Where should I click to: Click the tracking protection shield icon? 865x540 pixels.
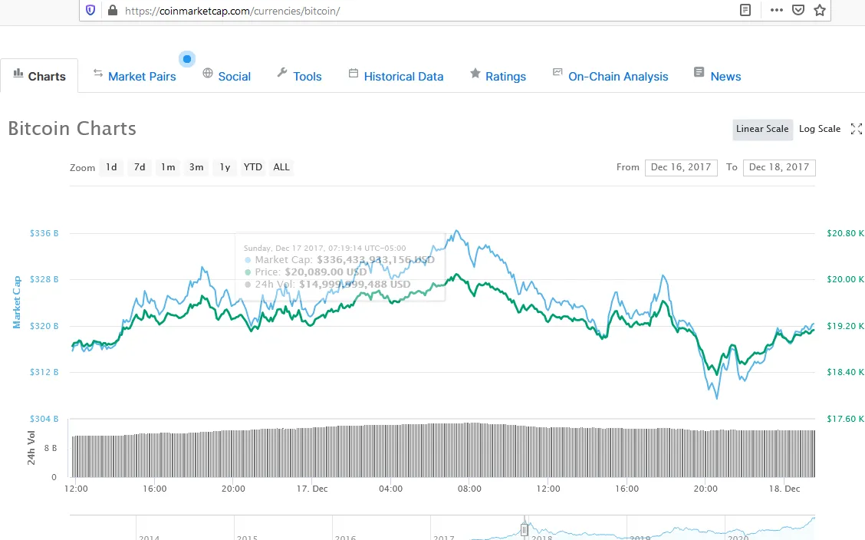point(91,11)
